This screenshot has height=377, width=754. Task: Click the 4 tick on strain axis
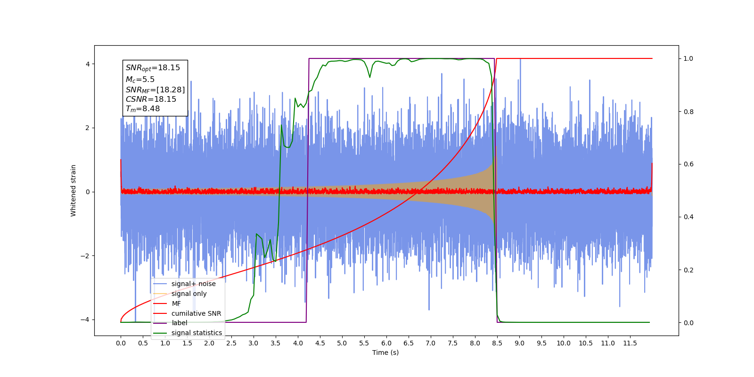[x=88, y=64]
